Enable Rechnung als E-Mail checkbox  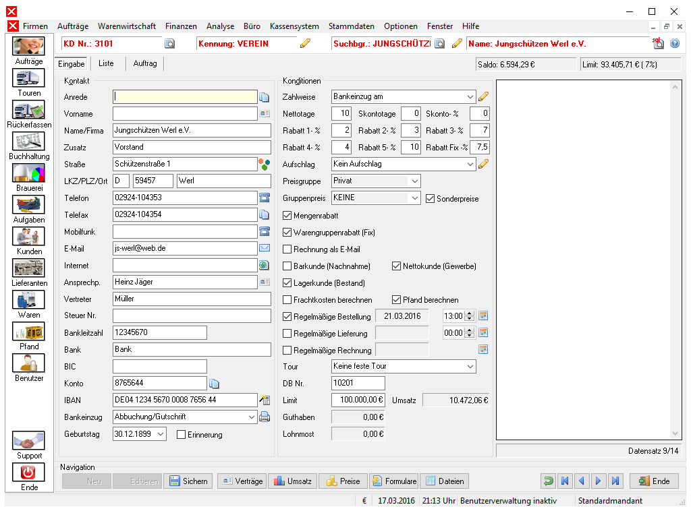click(x=287, y=249)
